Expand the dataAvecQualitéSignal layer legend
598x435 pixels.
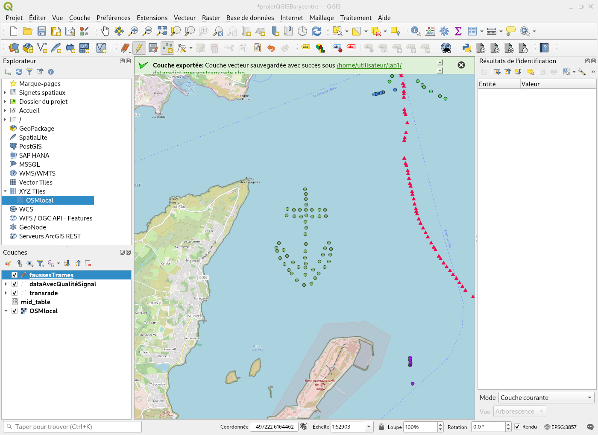coord(6,284)
